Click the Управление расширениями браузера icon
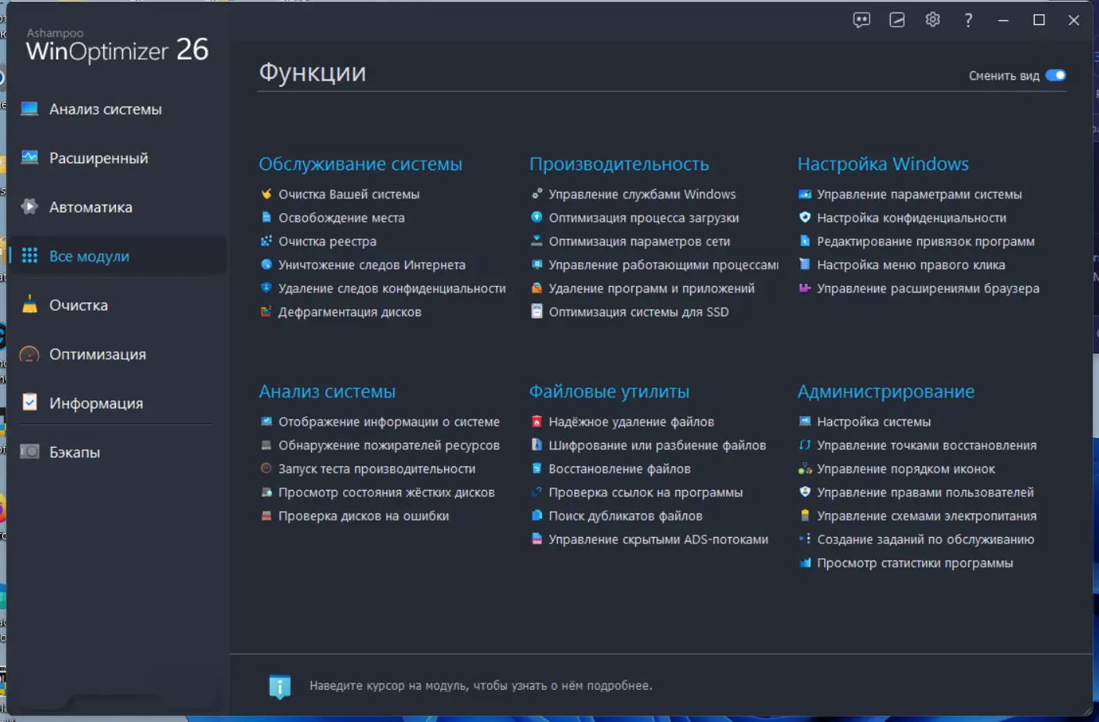1099x722 pixels. click(804, 288)
